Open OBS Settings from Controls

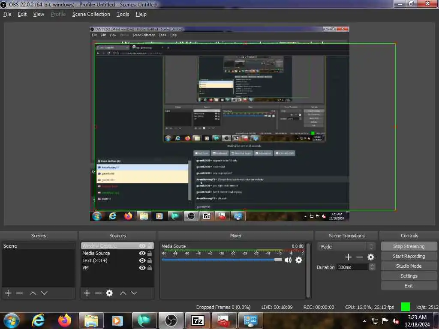[409, 276]
